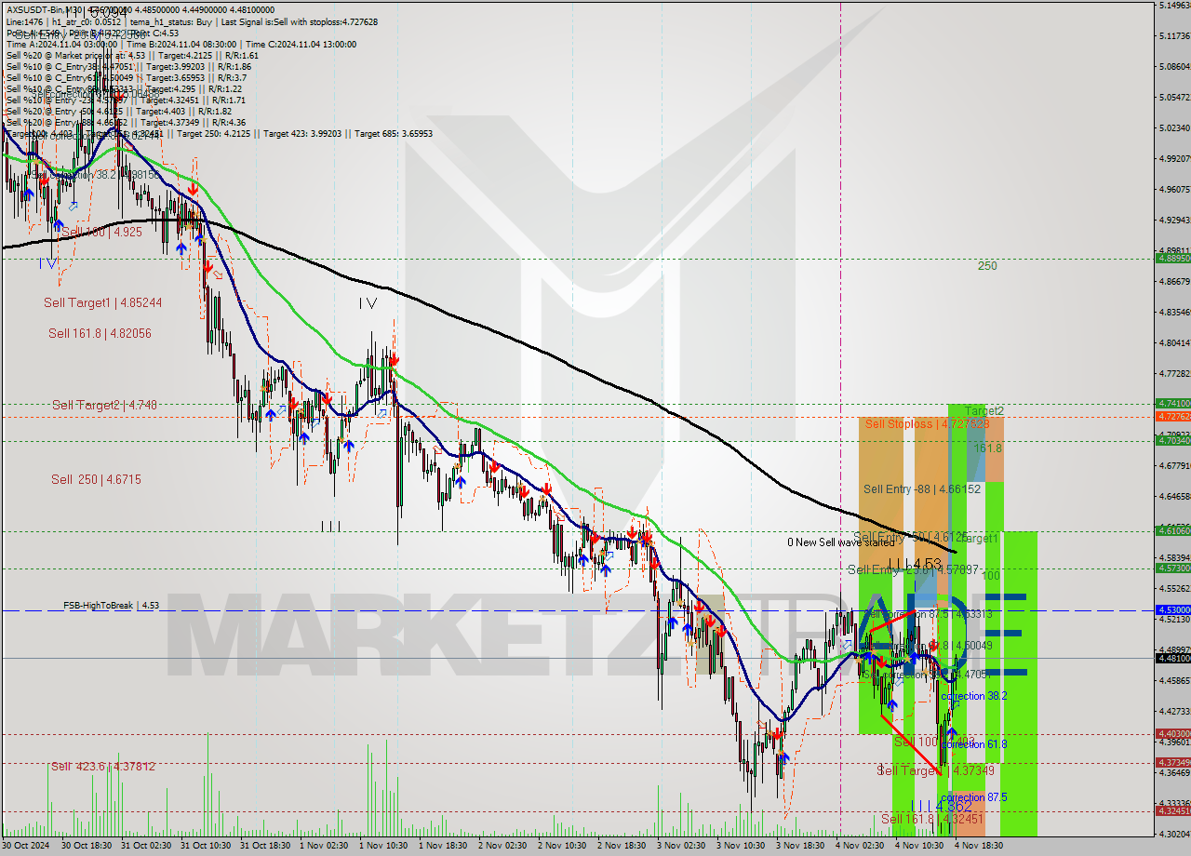Click the '30 Oct 2024' date label

tap(28, 846)
